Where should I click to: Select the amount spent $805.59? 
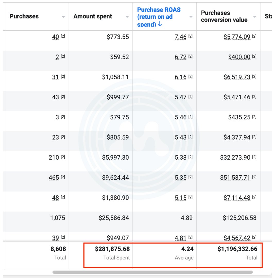(118, 137)
